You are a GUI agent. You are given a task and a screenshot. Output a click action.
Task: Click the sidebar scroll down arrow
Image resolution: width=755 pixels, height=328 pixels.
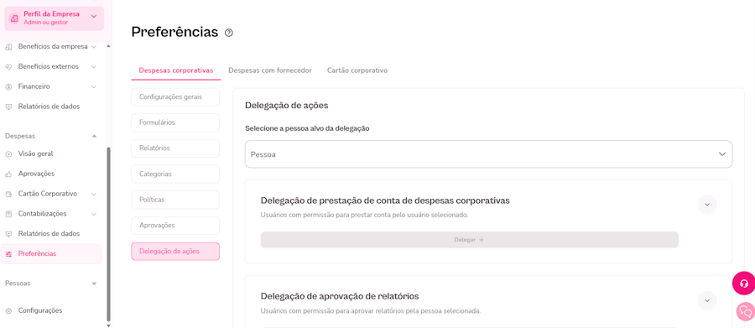108,325
